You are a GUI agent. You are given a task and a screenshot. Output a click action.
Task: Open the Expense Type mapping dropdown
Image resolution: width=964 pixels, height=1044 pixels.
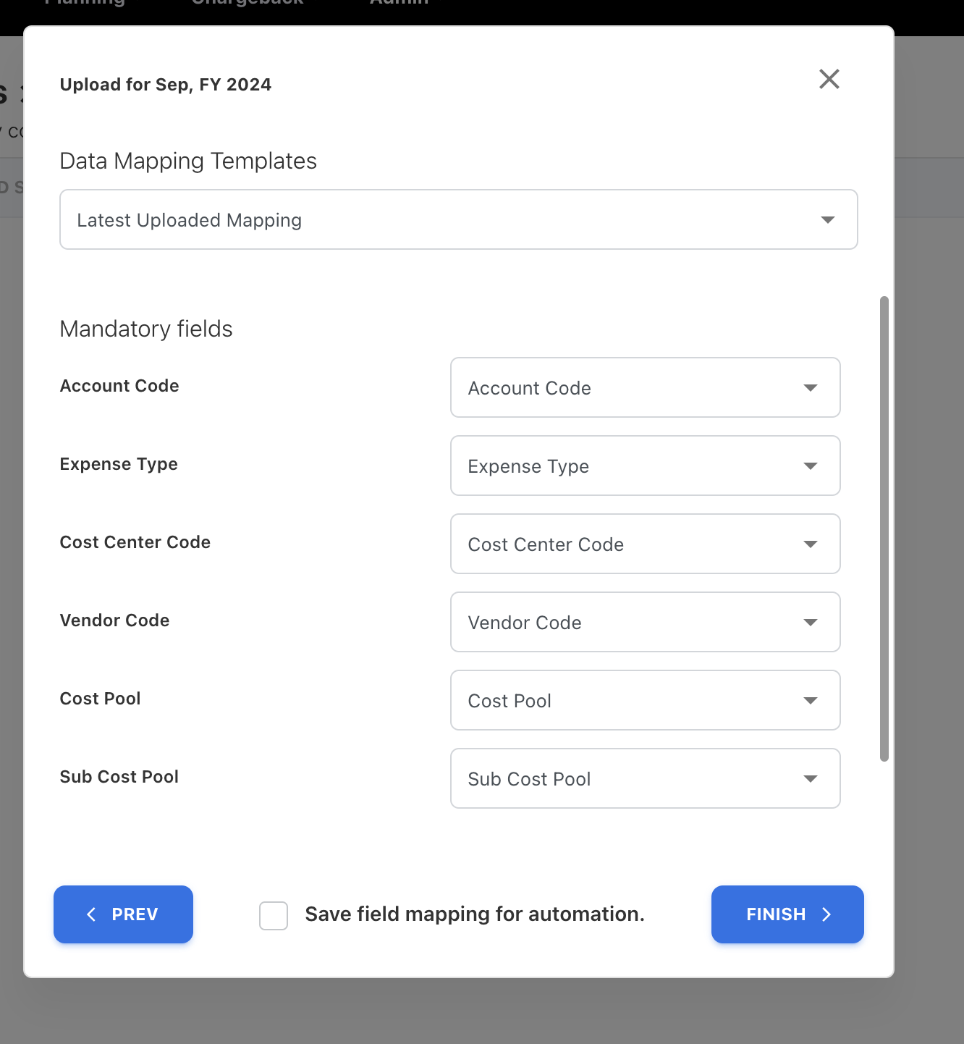point(644,466)
